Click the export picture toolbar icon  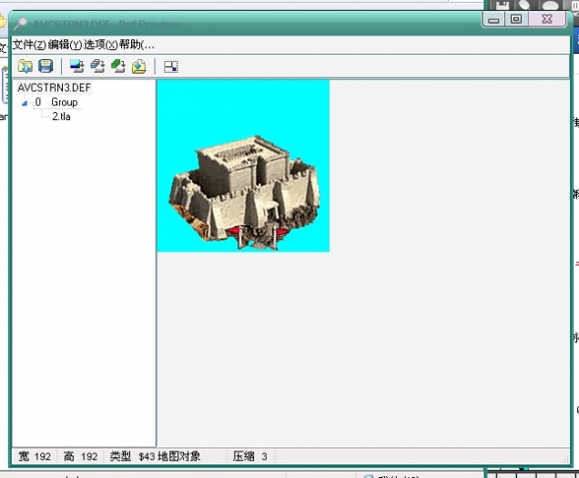pos(76,66)
